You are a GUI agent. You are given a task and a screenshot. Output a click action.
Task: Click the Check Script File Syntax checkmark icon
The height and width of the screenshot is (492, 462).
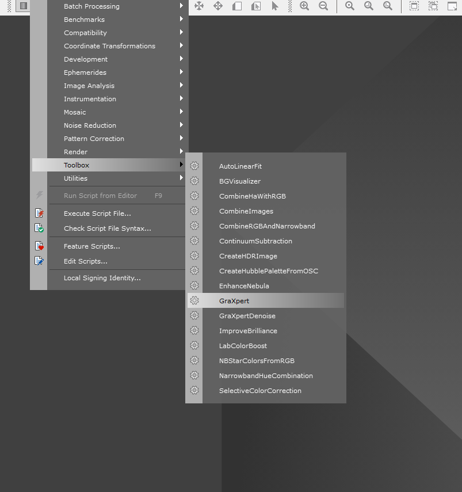click(39, 228)
